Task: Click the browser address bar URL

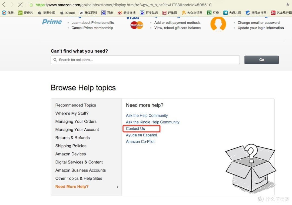Action: coord(123,5)
